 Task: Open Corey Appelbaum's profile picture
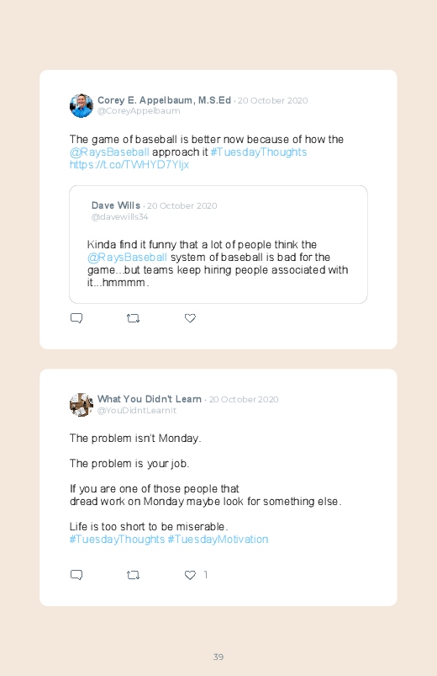pyautogui.click(x=82, y=105)
